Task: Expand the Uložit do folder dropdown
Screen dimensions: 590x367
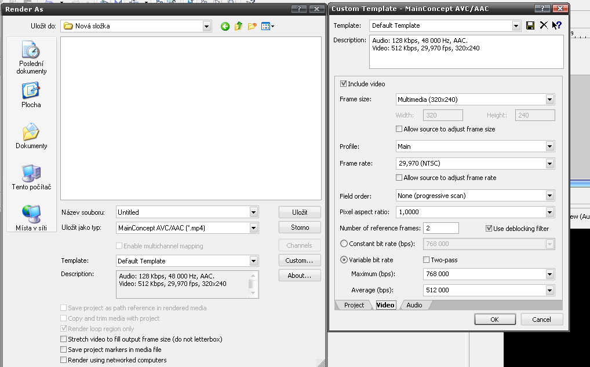Action: (x=206, y=26)
